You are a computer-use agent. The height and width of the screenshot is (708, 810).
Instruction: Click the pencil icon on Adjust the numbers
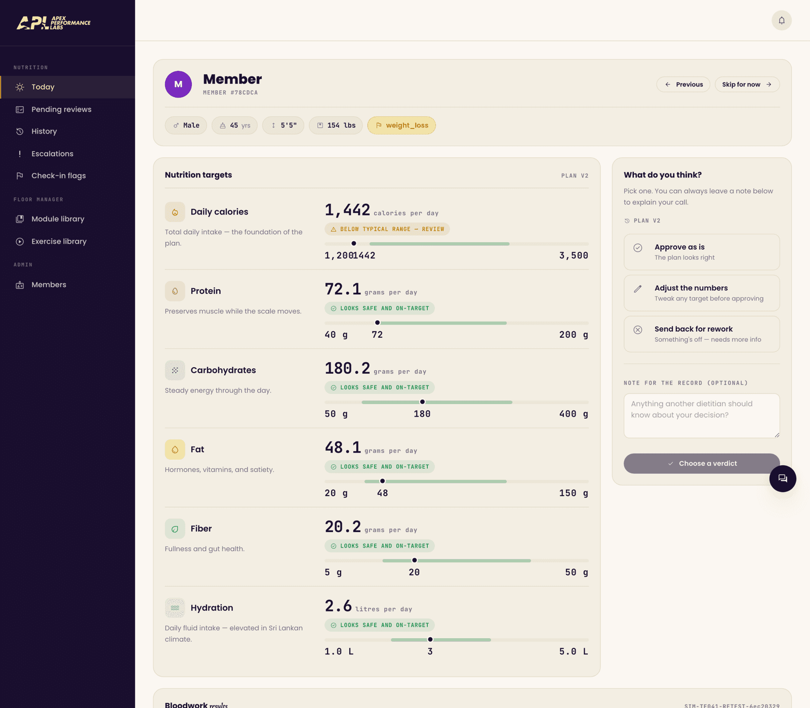(638, 289)
